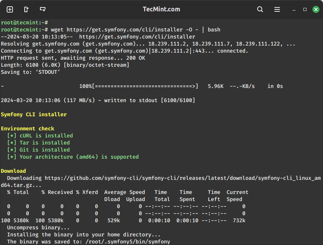Viewport: 323px width, 245px height.
Task: Click the detach tab icon in title bar
Action: point(26,9)
